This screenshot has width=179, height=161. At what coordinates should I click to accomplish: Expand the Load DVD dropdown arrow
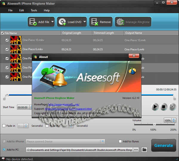click(x=85, y=22)
